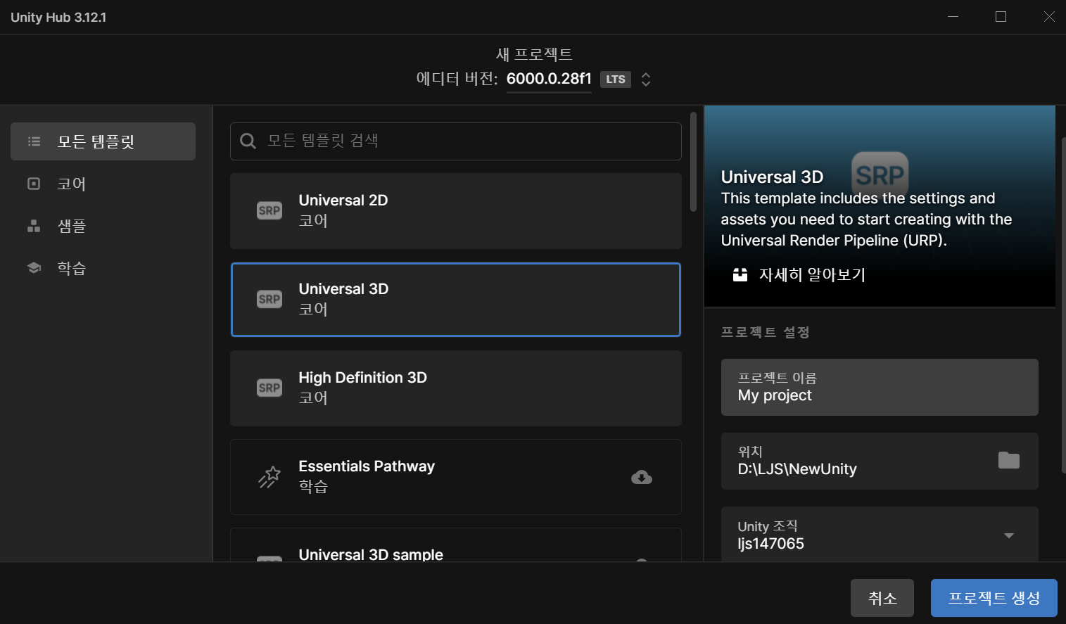Image resolution: width=1066 pixels, height=624 pixels.
Task: Select the Universal 2D template card
Action: click(x=456, y=211)
